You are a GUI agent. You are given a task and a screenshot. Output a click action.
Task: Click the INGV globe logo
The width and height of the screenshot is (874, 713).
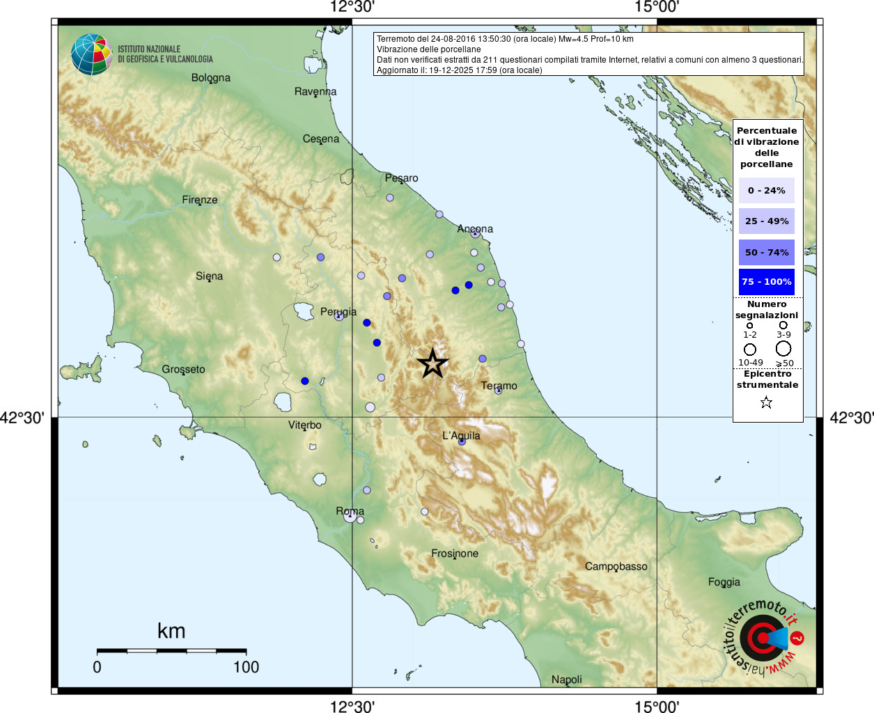point(91,54)
